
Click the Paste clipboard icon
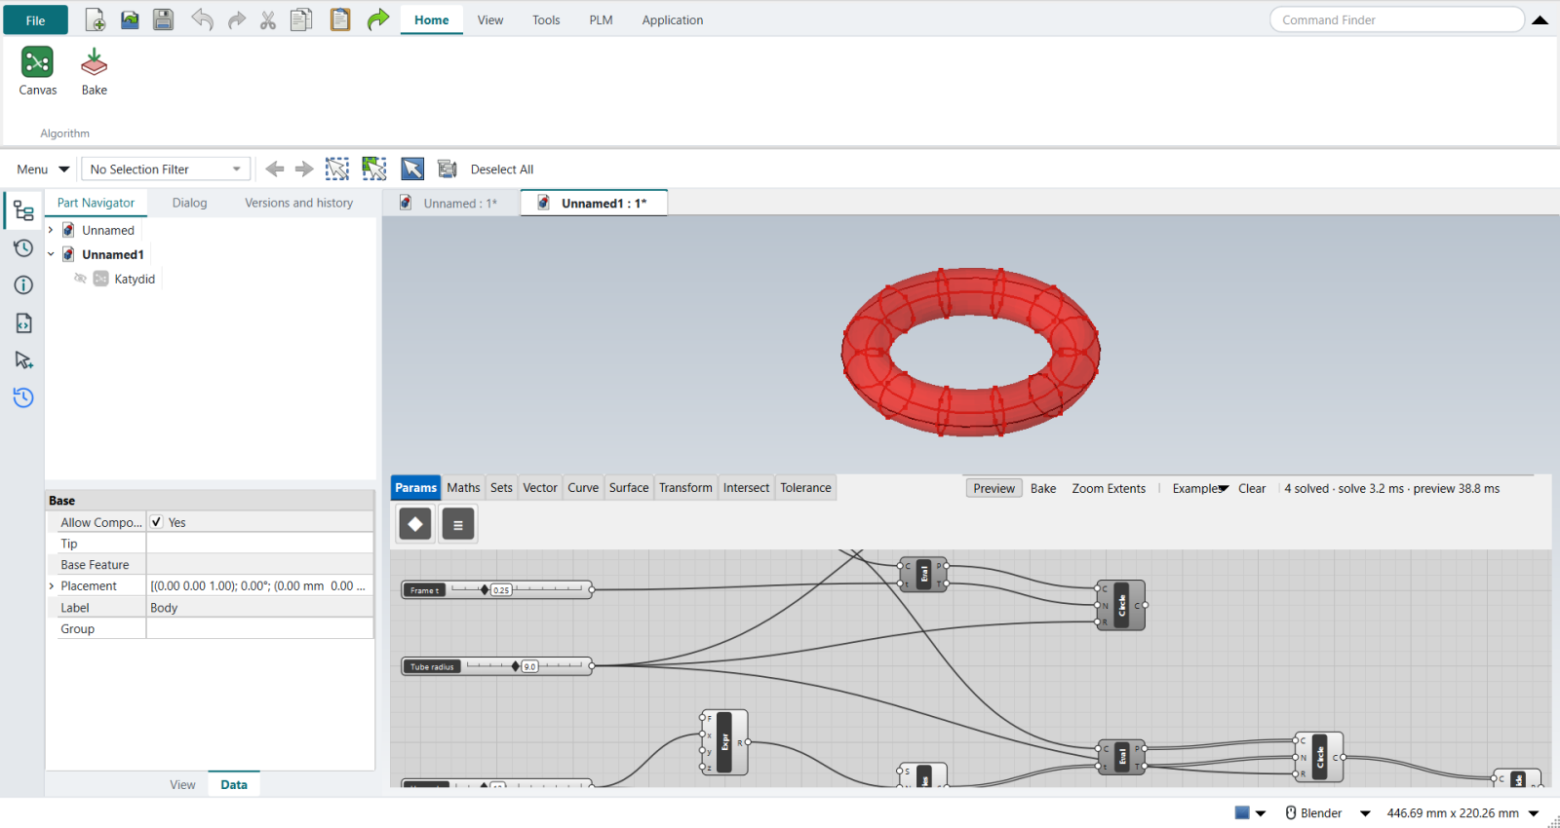click(x=340, y=19)
